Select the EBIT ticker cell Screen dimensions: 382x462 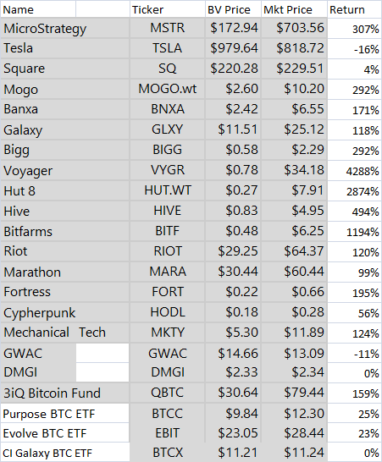[167, 433]
